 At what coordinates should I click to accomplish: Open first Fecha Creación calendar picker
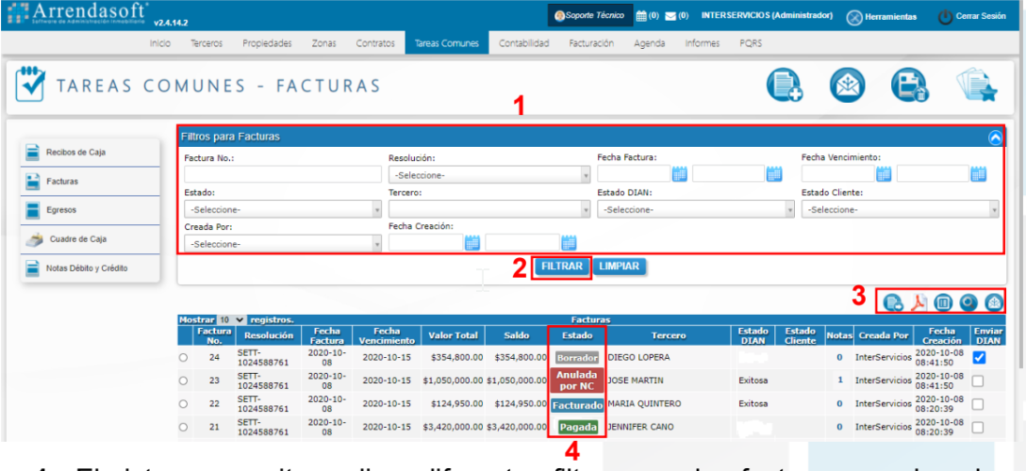(x=472, y=243)
